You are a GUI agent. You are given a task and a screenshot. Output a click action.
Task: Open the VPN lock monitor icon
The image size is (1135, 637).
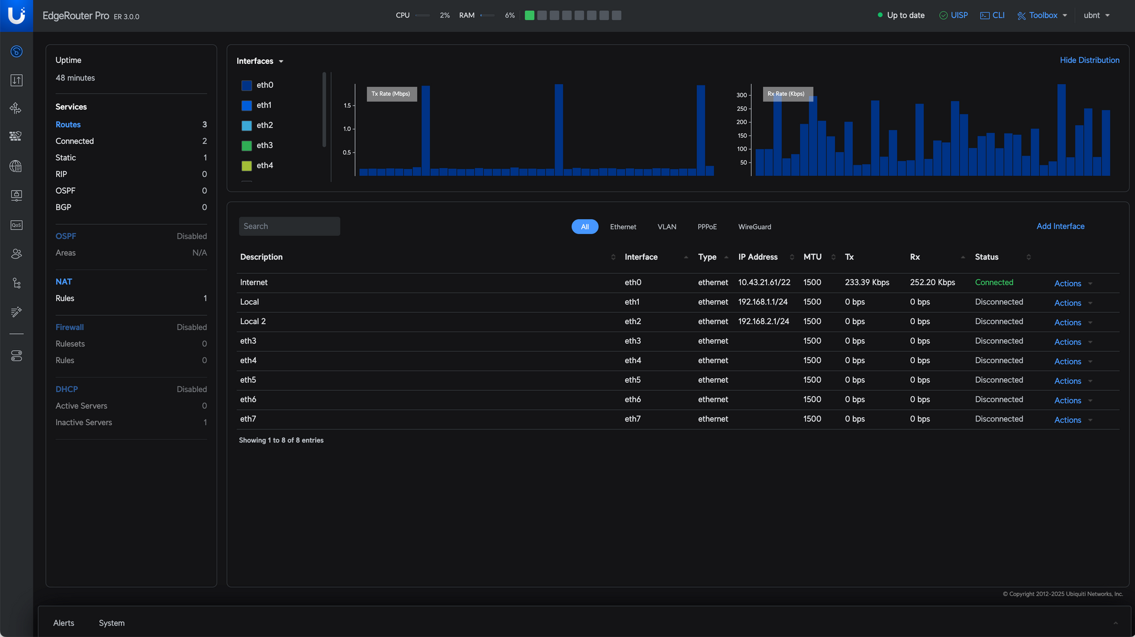point(16,195)
